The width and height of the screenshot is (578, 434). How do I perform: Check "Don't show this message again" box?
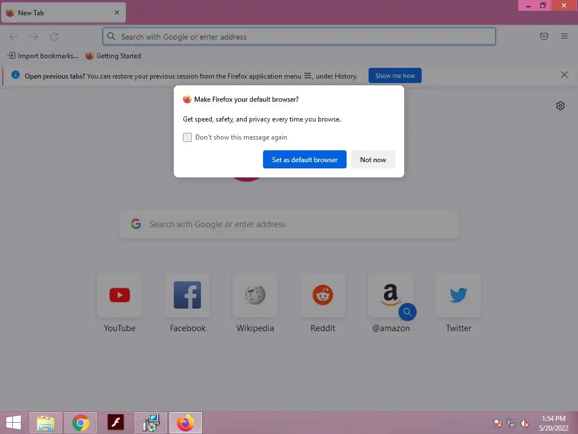(187, 137)
